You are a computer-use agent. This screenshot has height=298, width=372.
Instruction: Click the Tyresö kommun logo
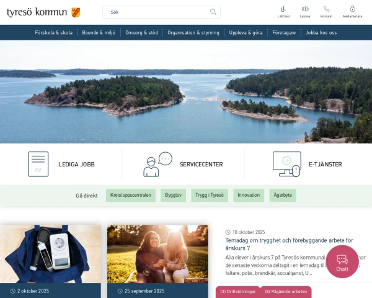[43, 12]
